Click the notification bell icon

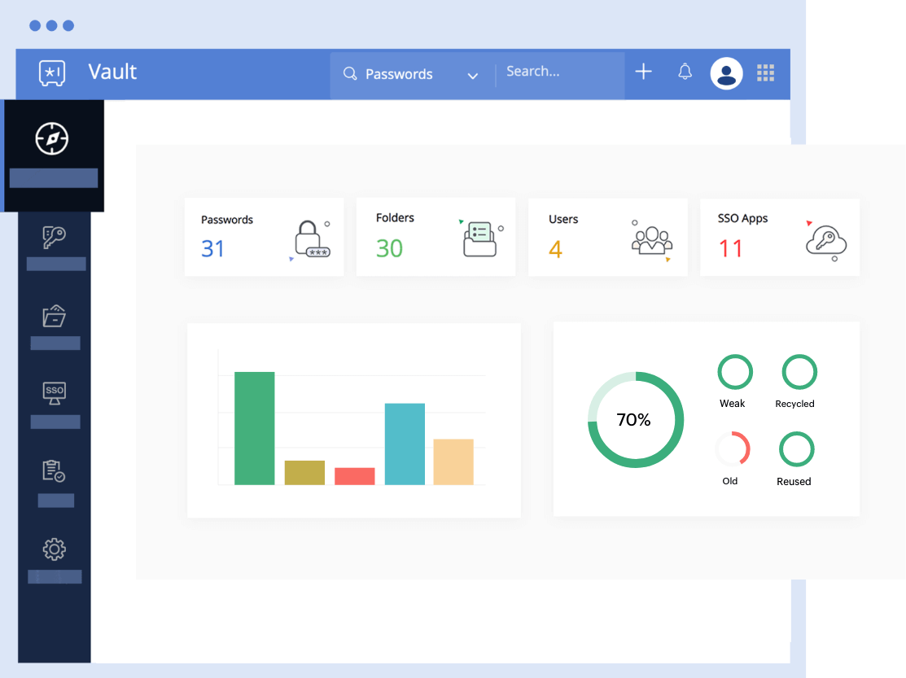pos(685,72)
